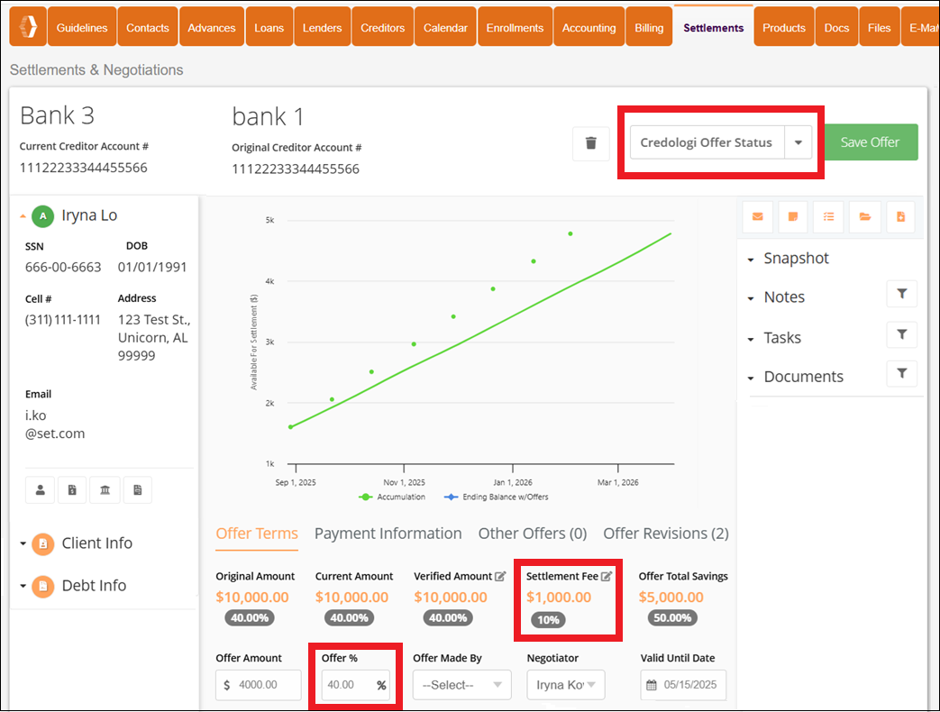Click the Save Offer button
The image size is (940, 712).
[871, 142]
